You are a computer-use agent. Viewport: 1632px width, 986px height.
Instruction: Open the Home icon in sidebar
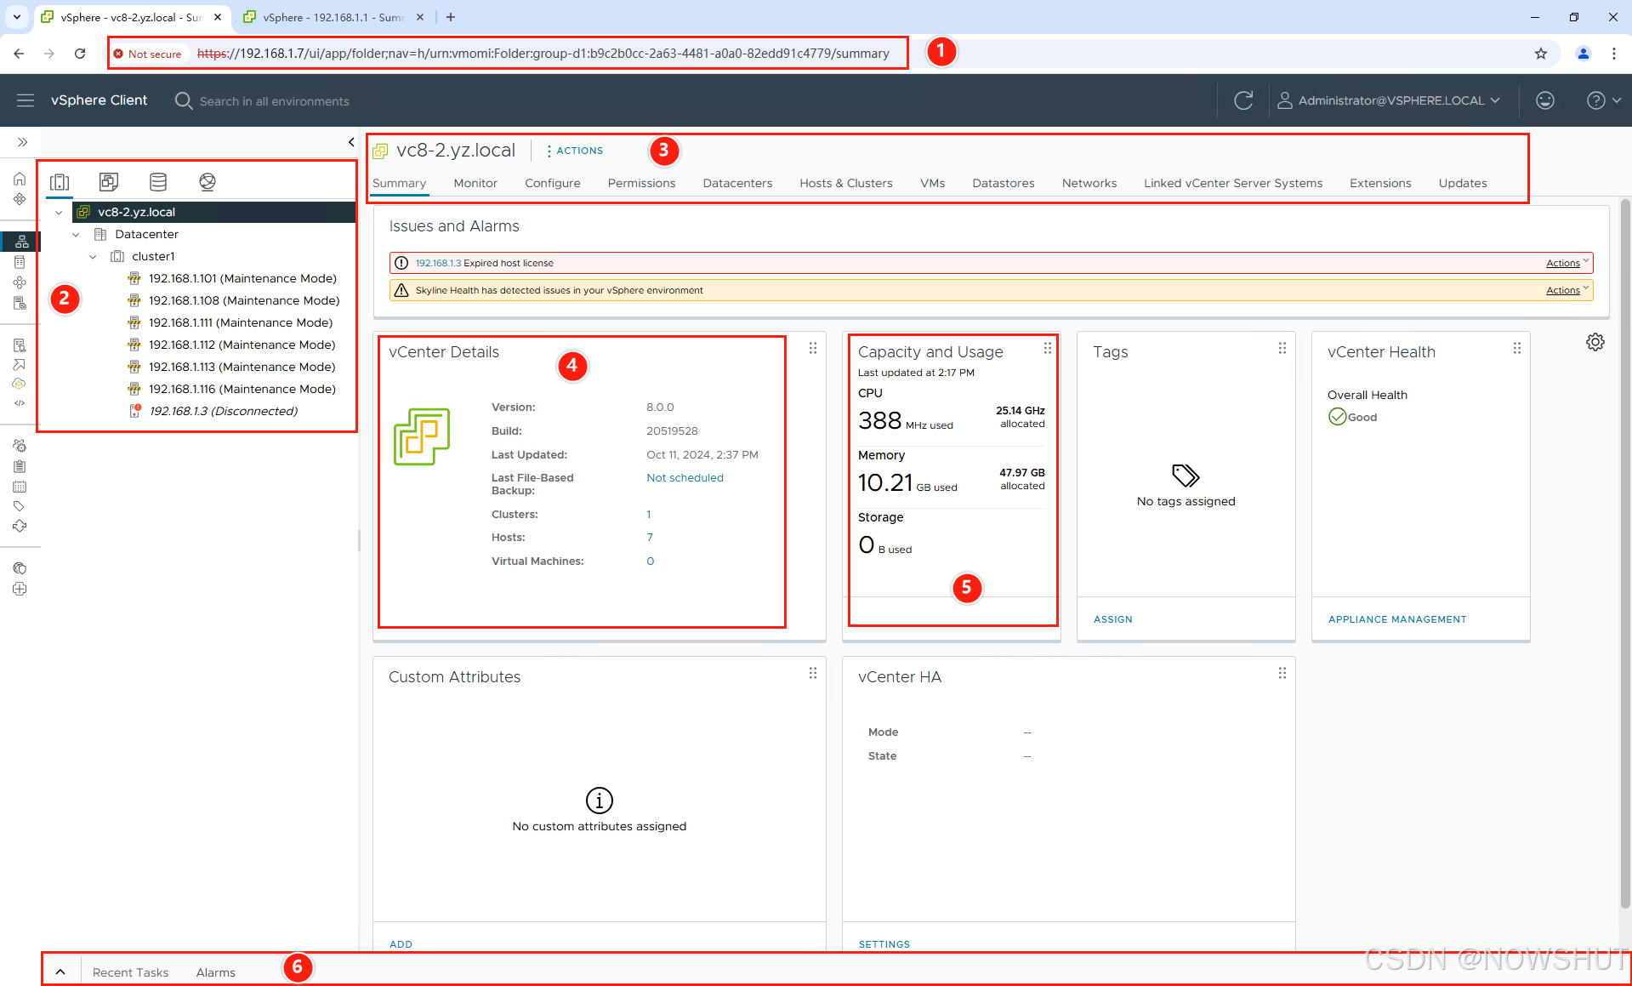pyautogui.click(x=20, y=179)
